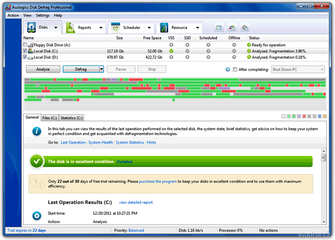Follow the purchase the program link
This screenshot has width=335, height=240.
click(158, 182)
